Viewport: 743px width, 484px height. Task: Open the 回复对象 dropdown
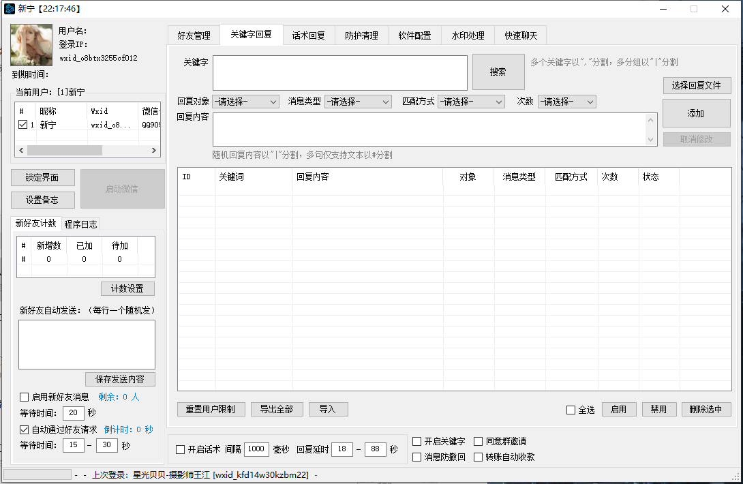point(245,102)
